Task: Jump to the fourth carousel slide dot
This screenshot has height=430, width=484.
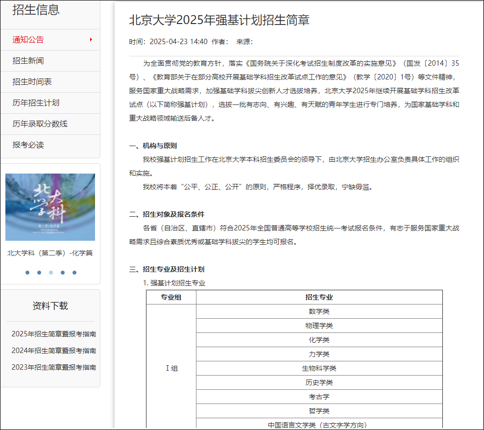Action: (x=63, y=273)
